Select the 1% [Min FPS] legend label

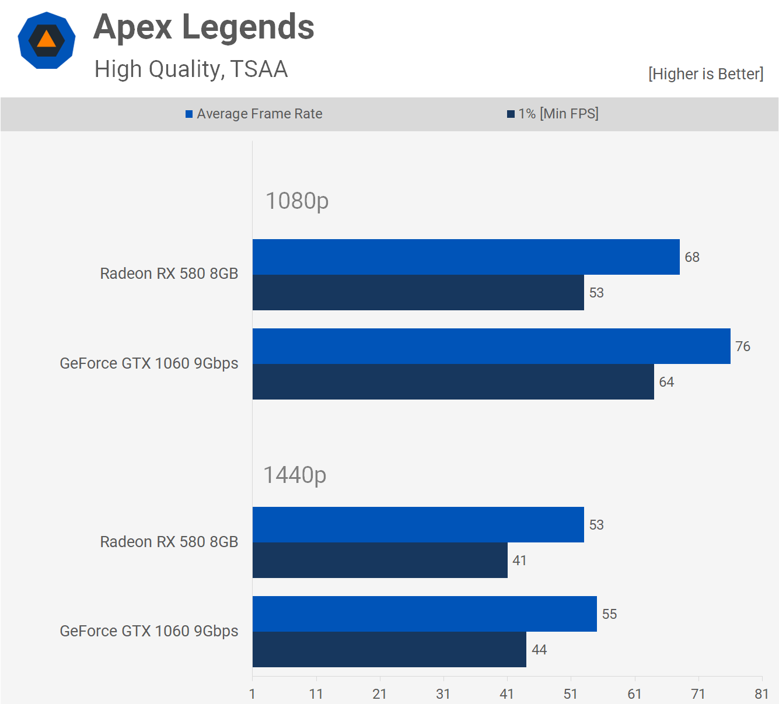558,114
